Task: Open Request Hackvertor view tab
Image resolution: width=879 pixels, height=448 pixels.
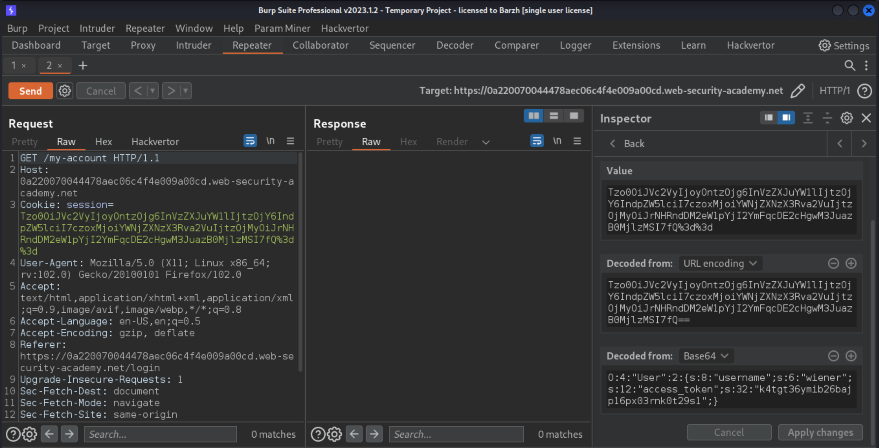Action: [155, 142]
